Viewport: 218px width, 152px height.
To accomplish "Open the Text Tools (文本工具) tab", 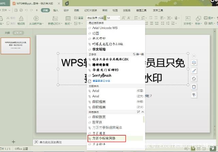I will tap(158, 10).
